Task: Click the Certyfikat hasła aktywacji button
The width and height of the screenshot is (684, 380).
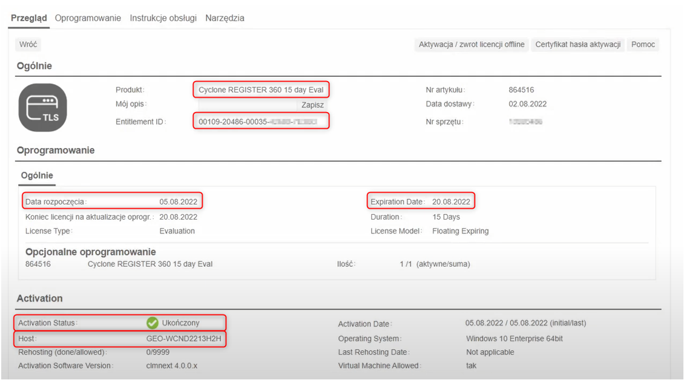Action: click(x=578, y=45)
